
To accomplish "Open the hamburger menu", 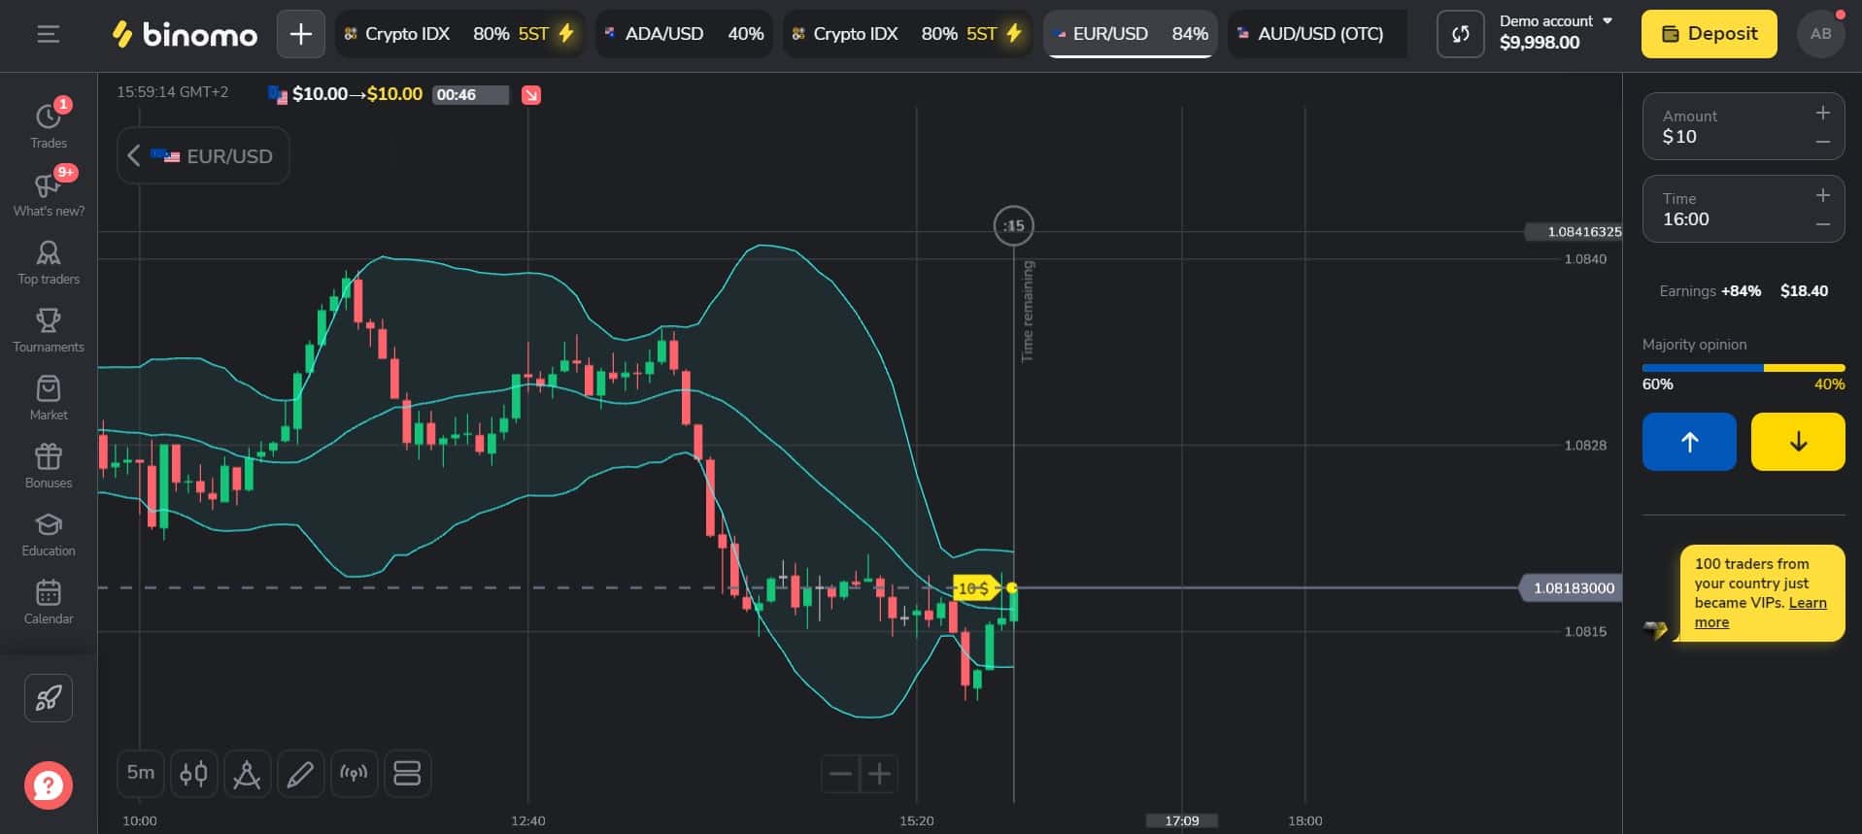I will (x=48, y=34).
